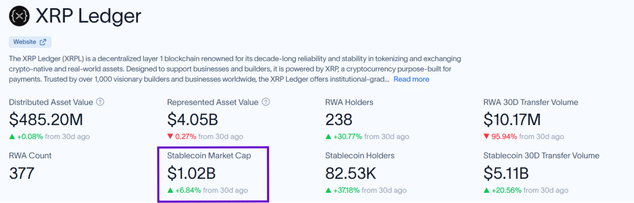
Task: Select the RWA Count 377 value
Action: click(x=22, y=173)
